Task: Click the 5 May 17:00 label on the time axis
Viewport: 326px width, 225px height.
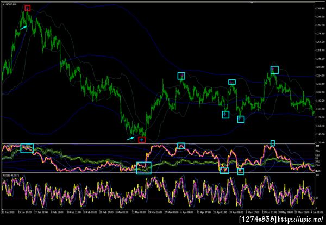Action: coord(253,212)
